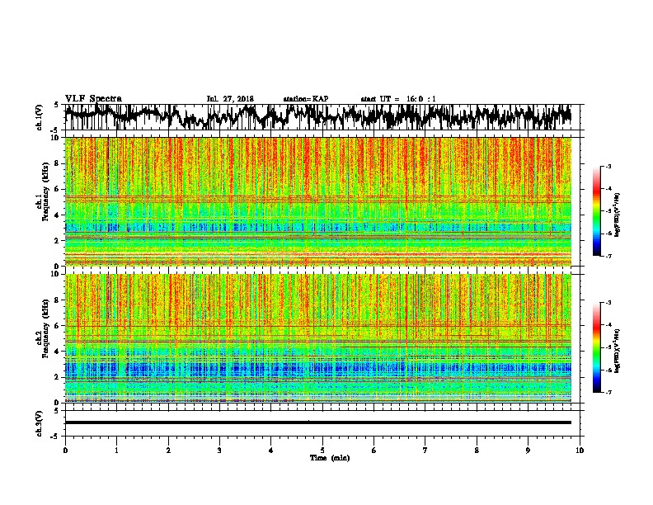Click the ch.2 frequency axis "4" tick label
This screenshot has height=505, width=653.
[58, 352]
